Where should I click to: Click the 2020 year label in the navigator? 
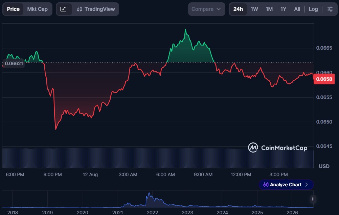click(82, 212)
